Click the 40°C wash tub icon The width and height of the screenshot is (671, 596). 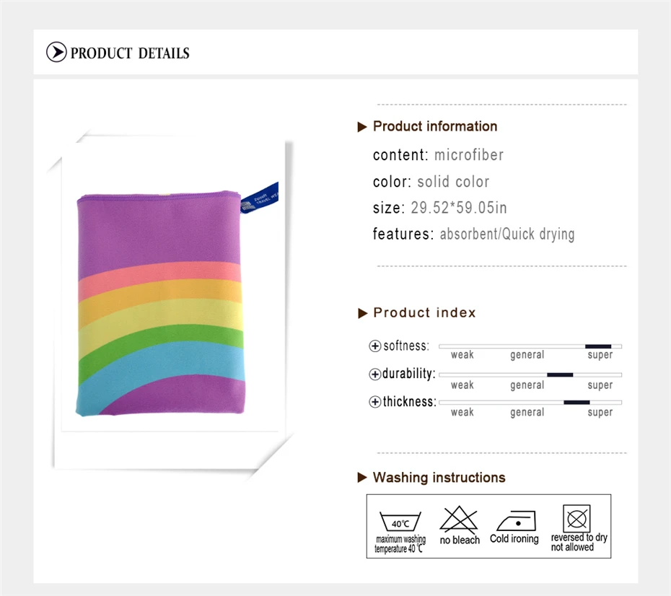tap(400, 521)
